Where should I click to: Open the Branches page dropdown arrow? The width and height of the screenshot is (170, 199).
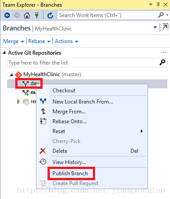coord(155,27)
